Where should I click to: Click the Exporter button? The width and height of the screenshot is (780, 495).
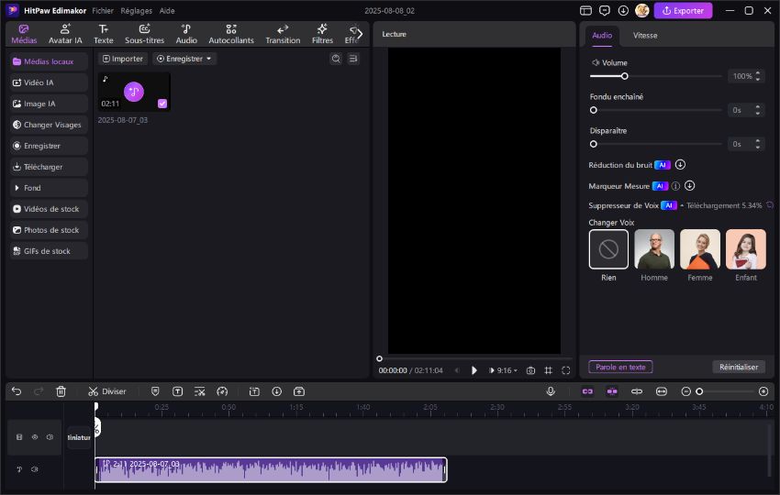coord(683,10)
